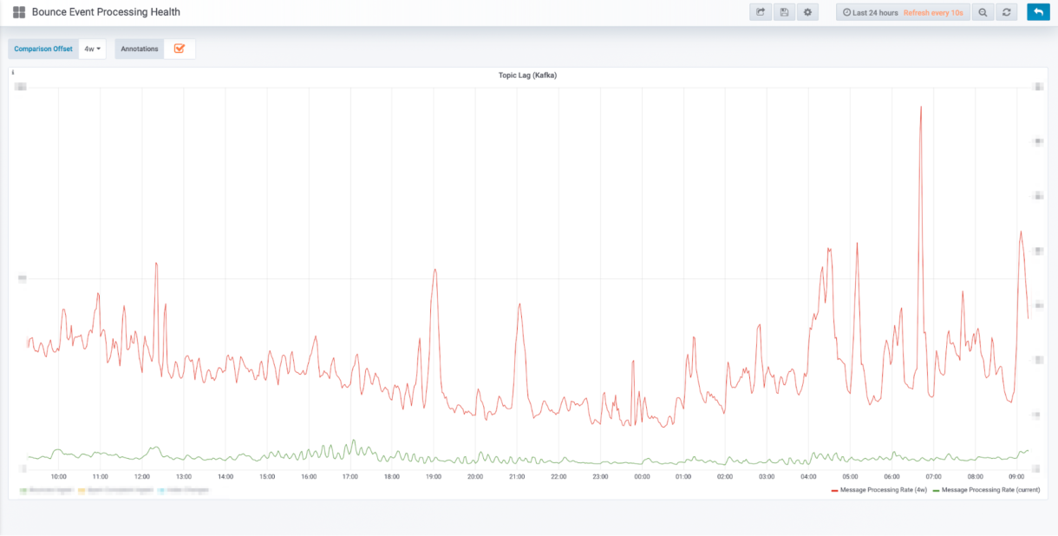Save the dashboard with the floppy disk icon

pyautogui.click(x=784, y=12)
